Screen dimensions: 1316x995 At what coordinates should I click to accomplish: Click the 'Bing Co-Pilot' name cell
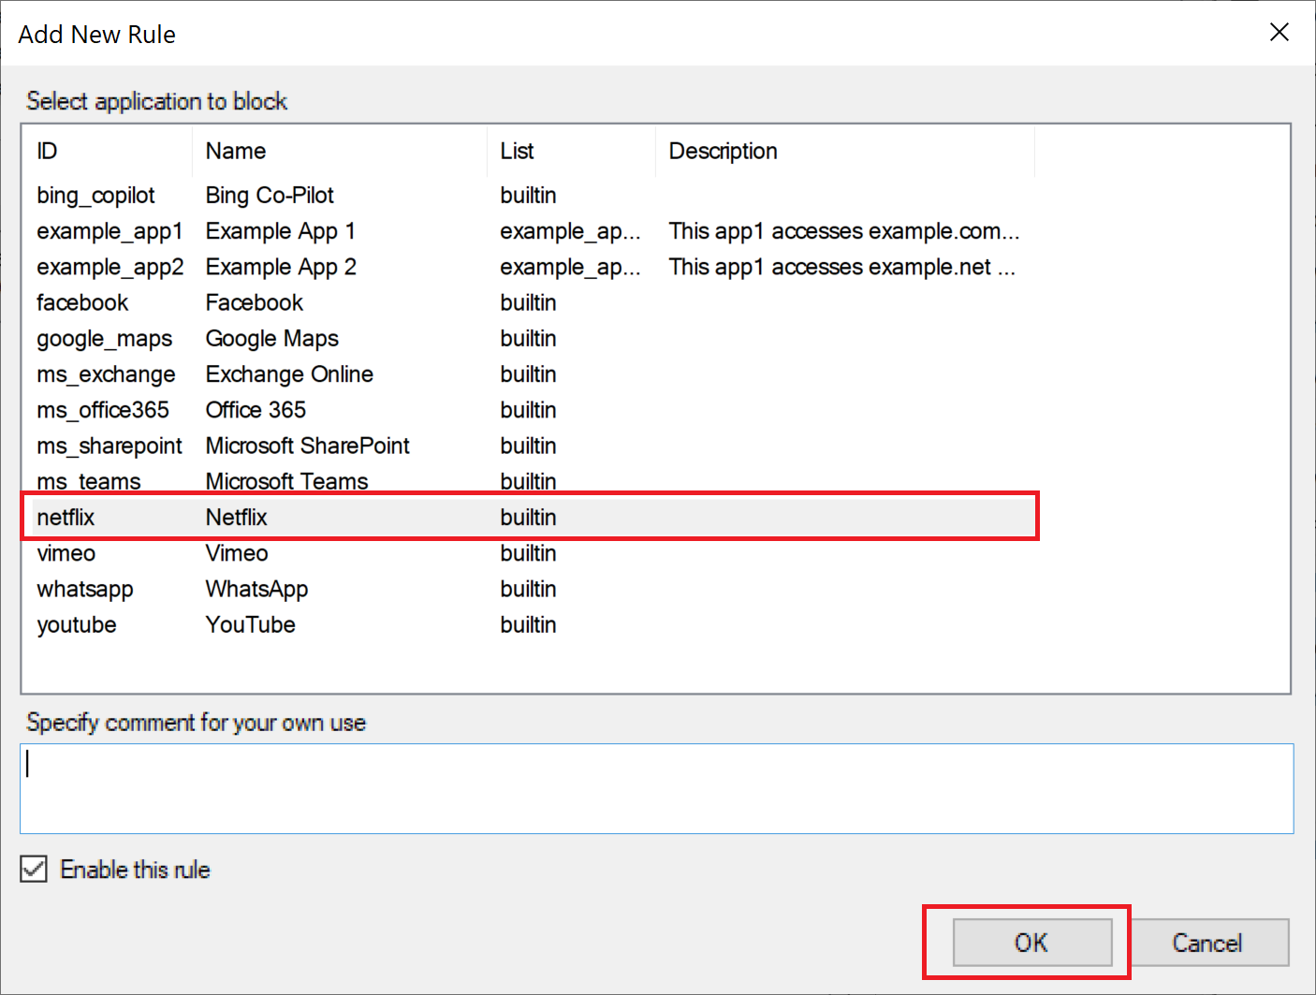tap(270, 196)
